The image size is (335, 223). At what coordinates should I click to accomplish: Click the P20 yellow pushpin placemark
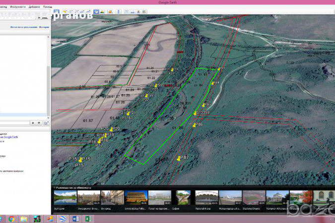pyautogui.click(x=111, y=129)
